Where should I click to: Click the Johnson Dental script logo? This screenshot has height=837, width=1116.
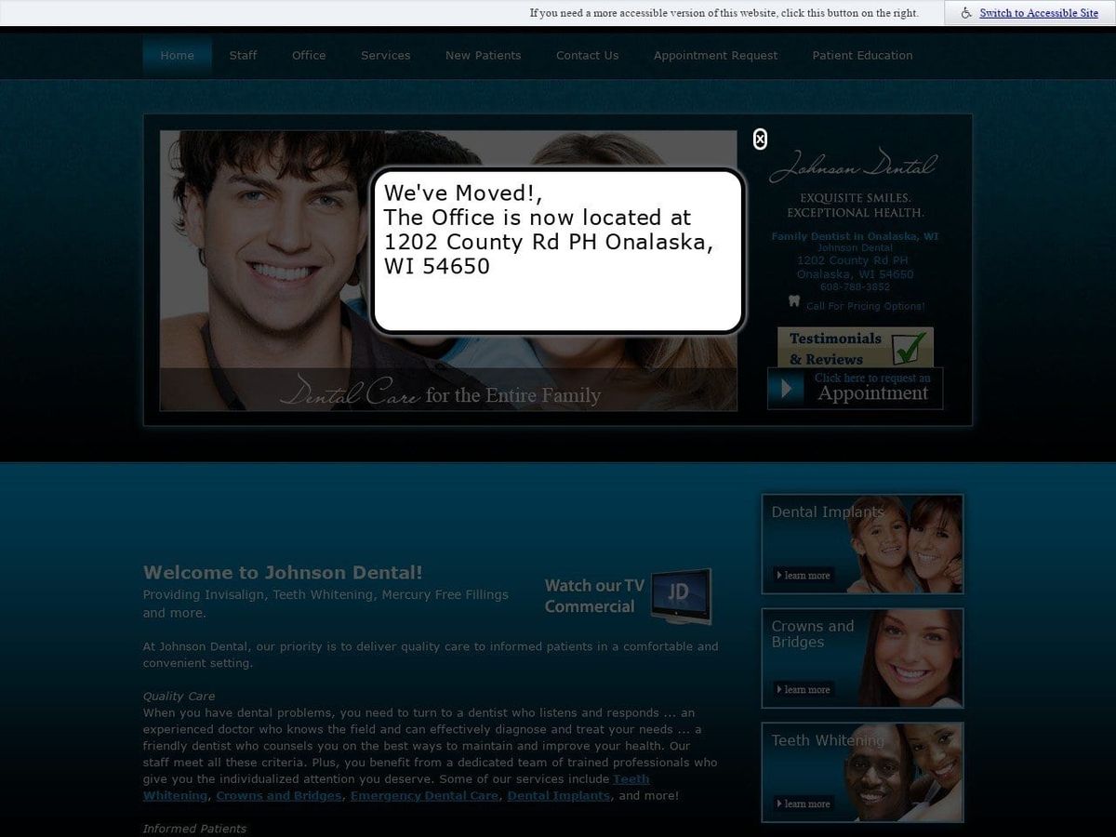(854, 166)
